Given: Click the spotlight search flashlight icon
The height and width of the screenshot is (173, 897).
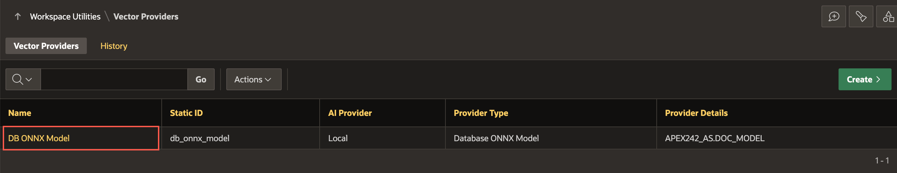Looking at the screenshot, I should [861, 16].
